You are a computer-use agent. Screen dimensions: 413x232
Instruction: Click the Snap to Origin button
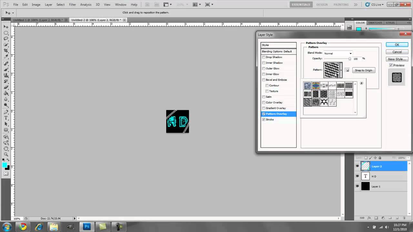tap(364, 70)
